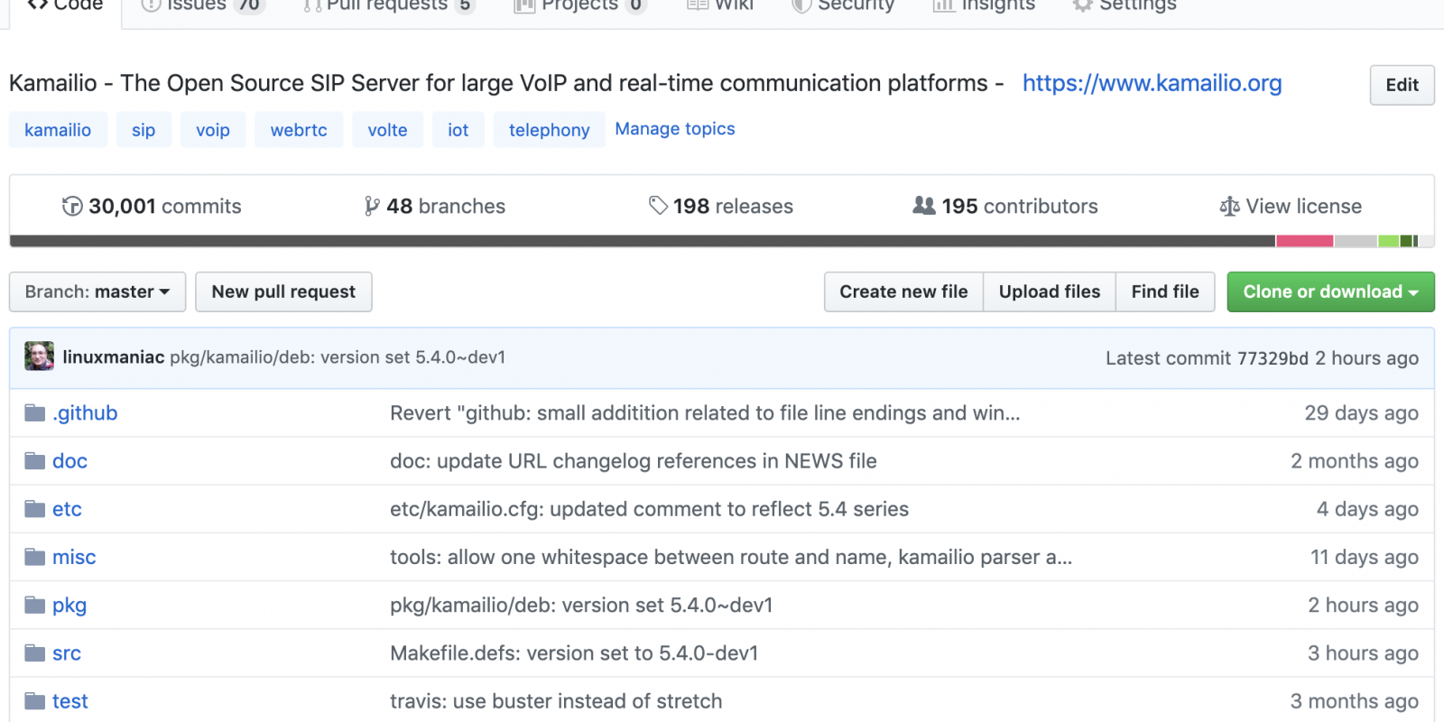View the 195 contributors page
Screen dimensions: 1444x722
point(1005,206)
